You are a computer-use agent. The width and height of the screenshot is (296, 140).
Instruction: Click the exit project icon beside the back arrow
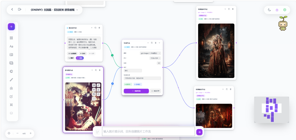coord(20,10)
